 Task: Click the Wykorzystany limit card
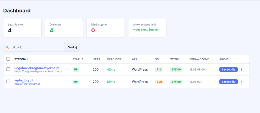point(147,28)
